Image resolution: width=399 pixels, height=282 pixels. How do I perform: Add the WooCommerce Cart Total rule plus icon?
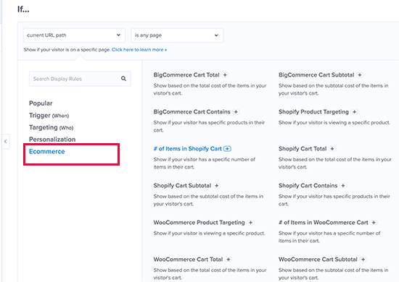229,260
